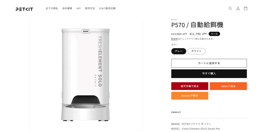Open PEKIT販売店舗 menu item
Viewport: 256px width, 132px height.
click(107, 8)
